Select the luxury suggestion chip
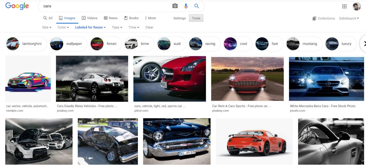366x166 pixels. click(341, 44)
